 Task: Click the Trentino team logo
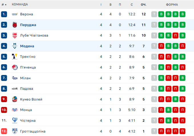(x=15, y=56)
